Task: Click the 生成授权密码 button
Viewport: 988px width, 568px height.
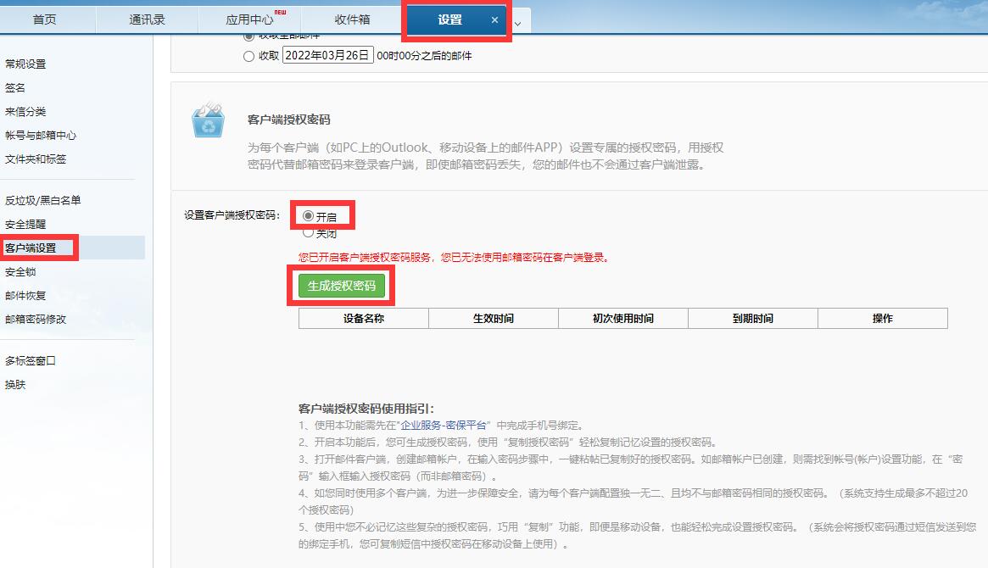Action: (x=342, y=286)
